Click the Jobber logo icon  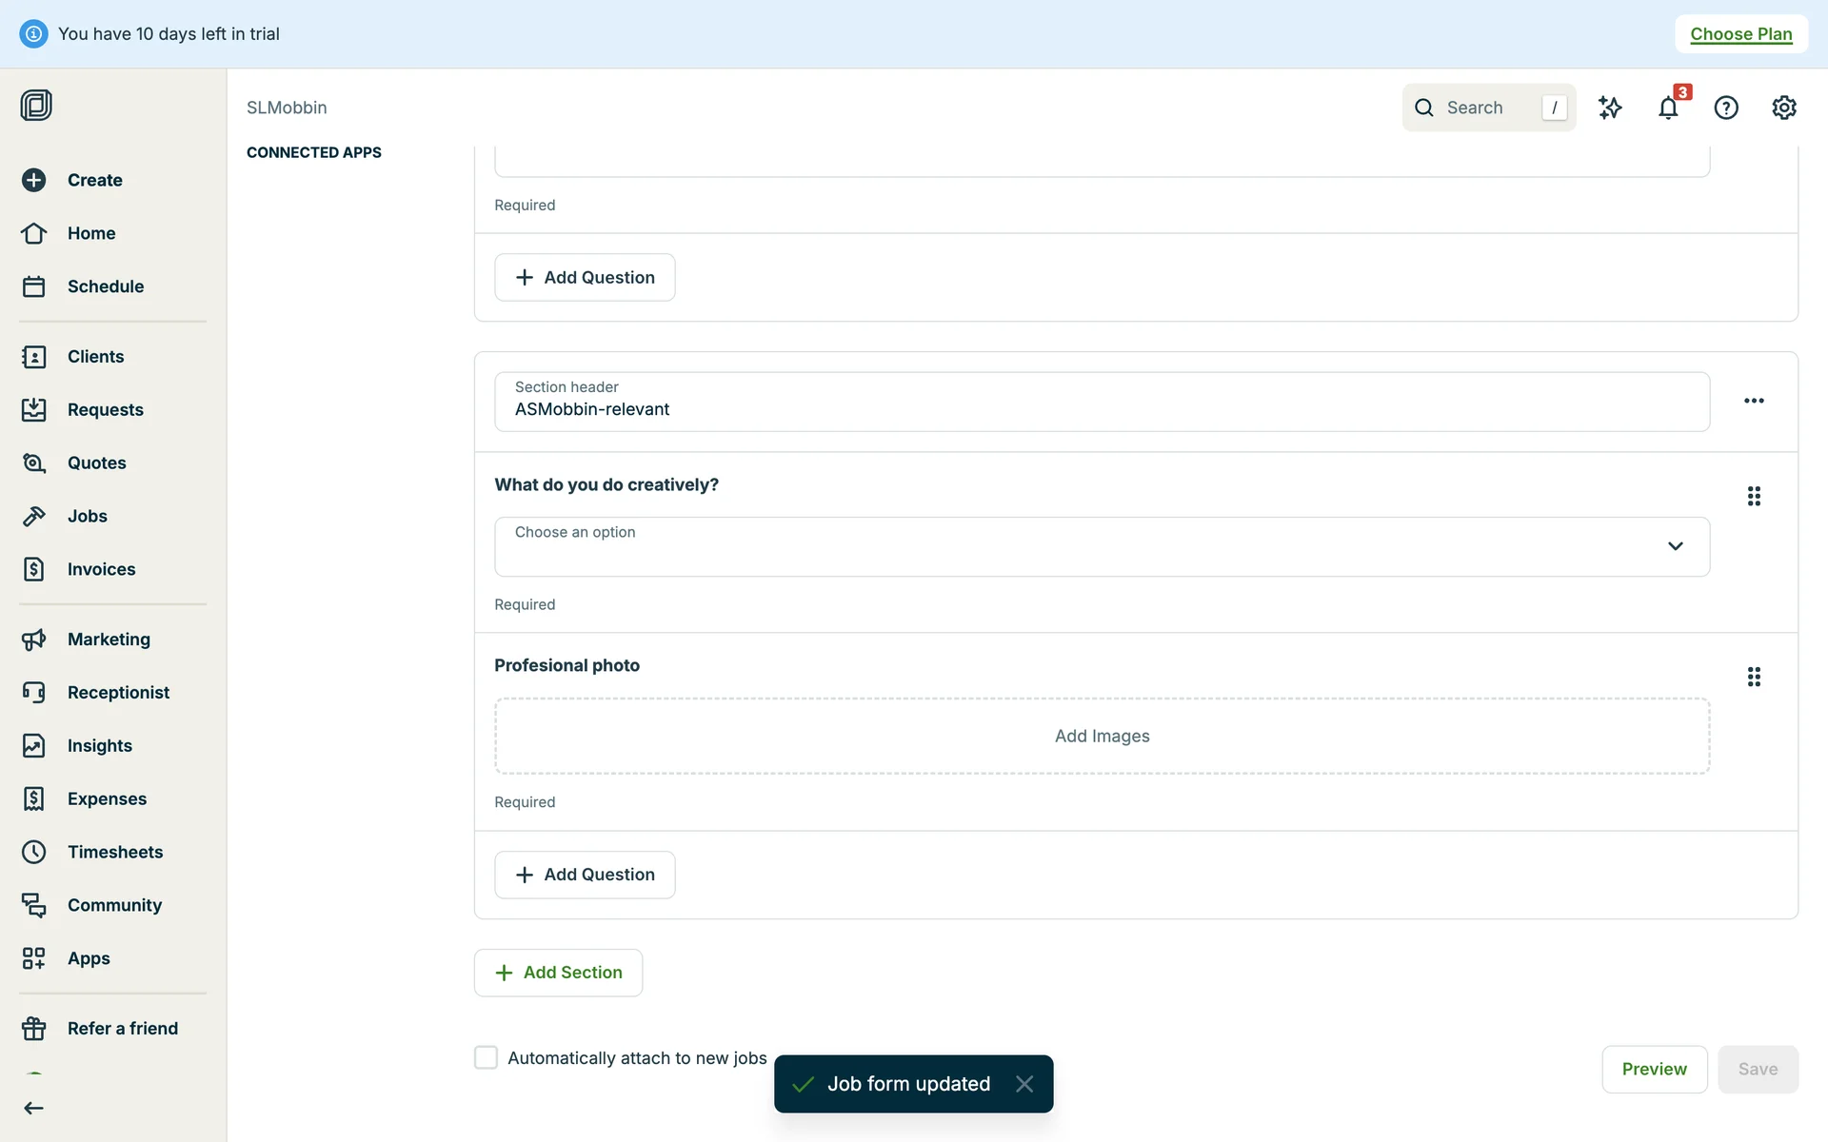coord(36,105)
